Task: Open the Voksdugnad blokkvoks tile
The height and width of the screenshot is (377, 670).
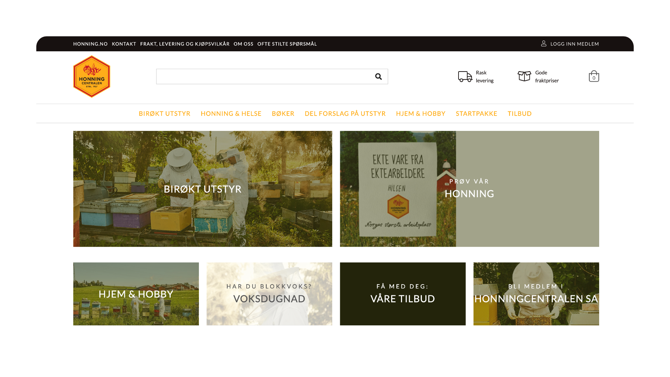Action: tap(269, 294)
